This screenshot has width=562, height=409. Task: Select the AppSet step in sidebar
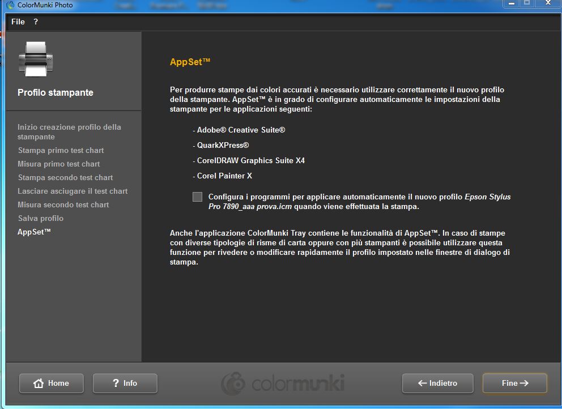pyautogui.click(x=34, y=232)
